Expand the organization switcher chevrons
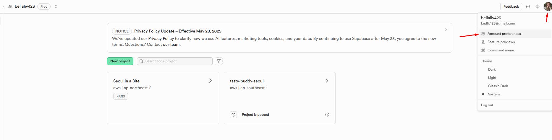Screen dimensions: 552x140 coord(56,6)
